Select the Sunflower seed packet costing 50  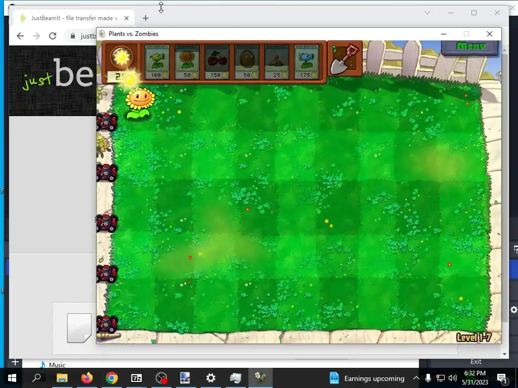point(187,62)
